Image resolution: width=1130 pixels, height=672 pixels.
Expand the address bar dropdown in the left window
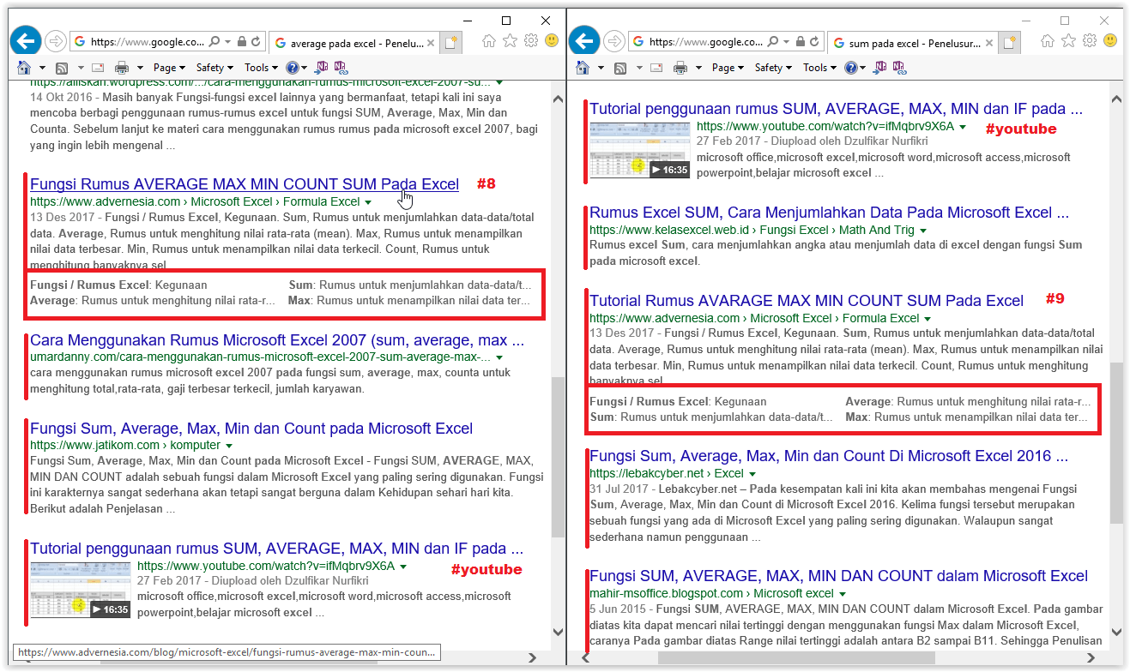point(227,41)
